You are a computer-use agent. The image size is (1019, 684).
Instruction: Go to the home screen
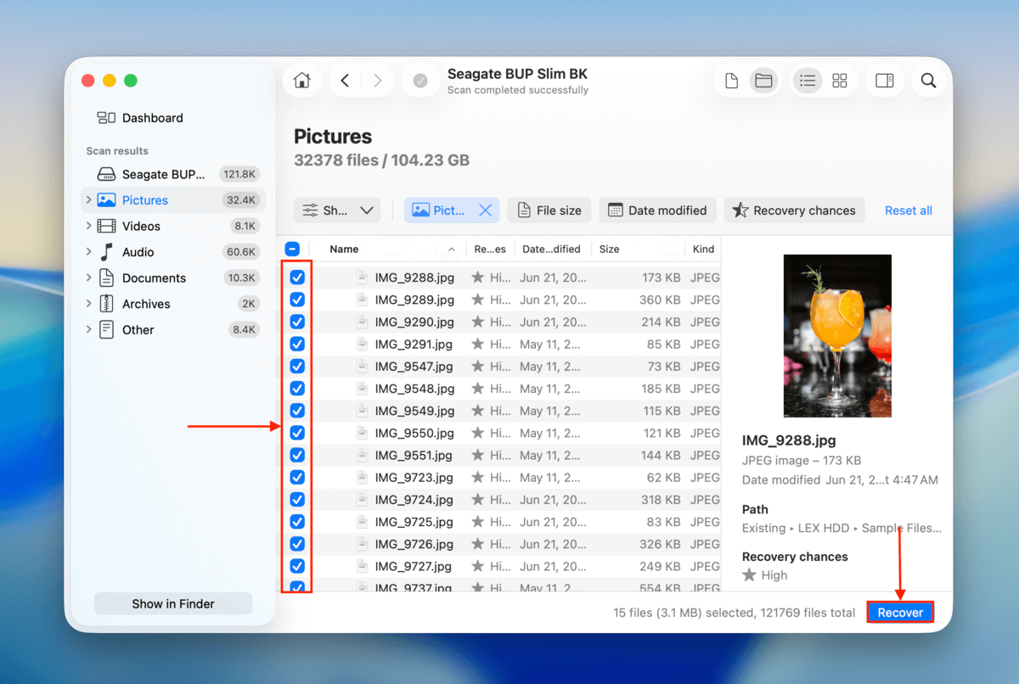point(301,80)
